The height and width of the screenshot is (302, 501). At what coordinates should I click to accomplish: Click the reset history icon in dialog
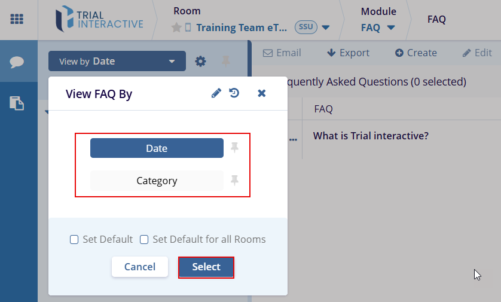point(234,93)
